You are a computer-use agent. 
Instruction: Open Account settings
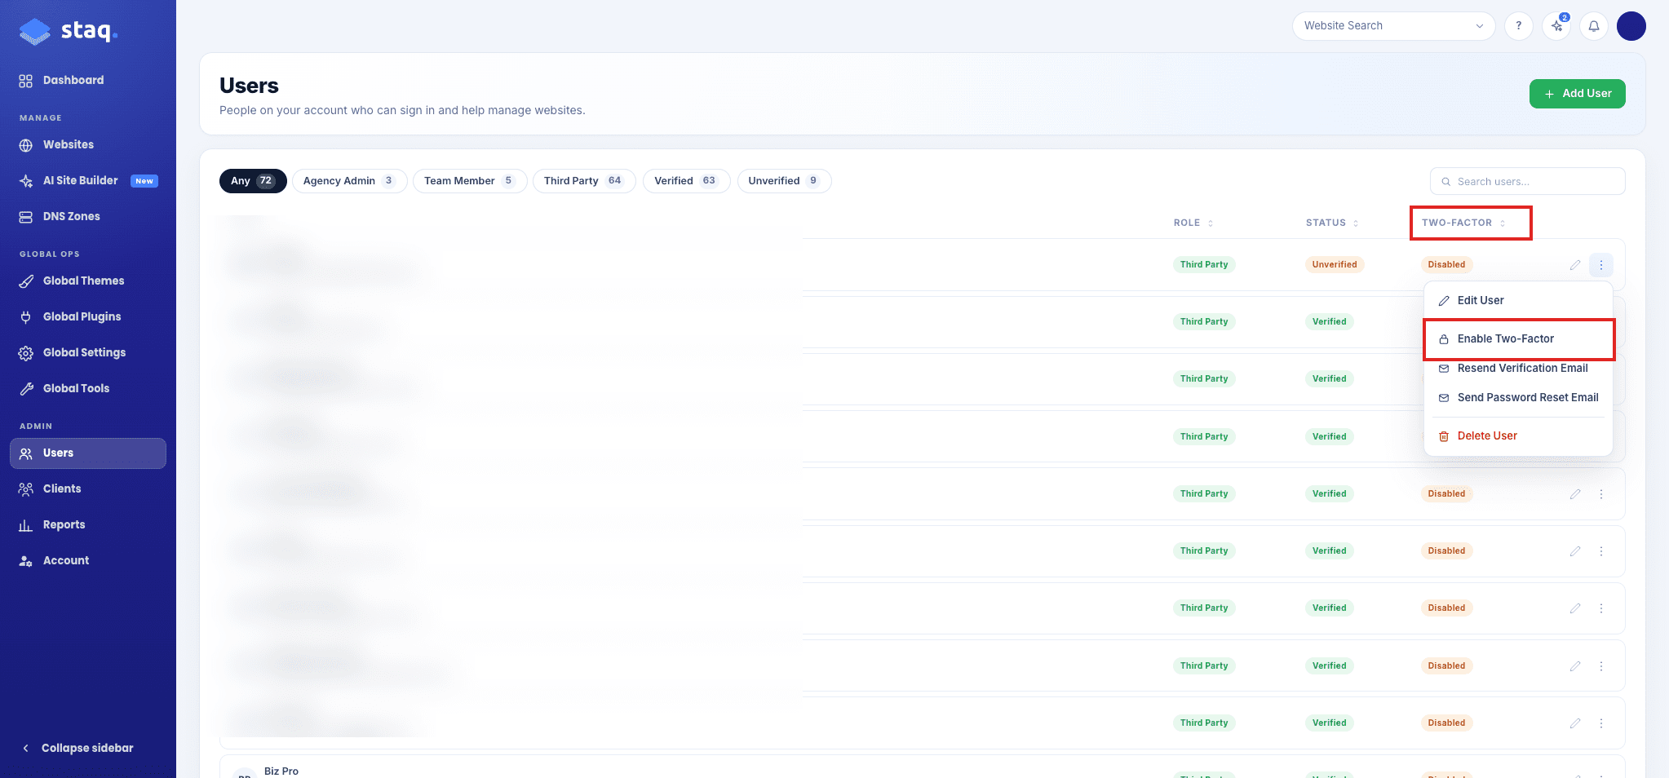pyautogui.click(x=66, y=560)
